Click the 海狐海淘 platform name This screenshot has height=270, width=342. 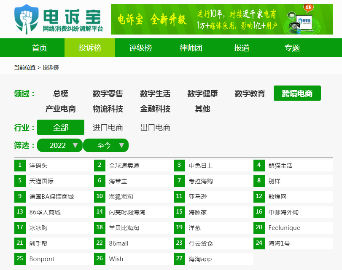(x=121, y=197)
